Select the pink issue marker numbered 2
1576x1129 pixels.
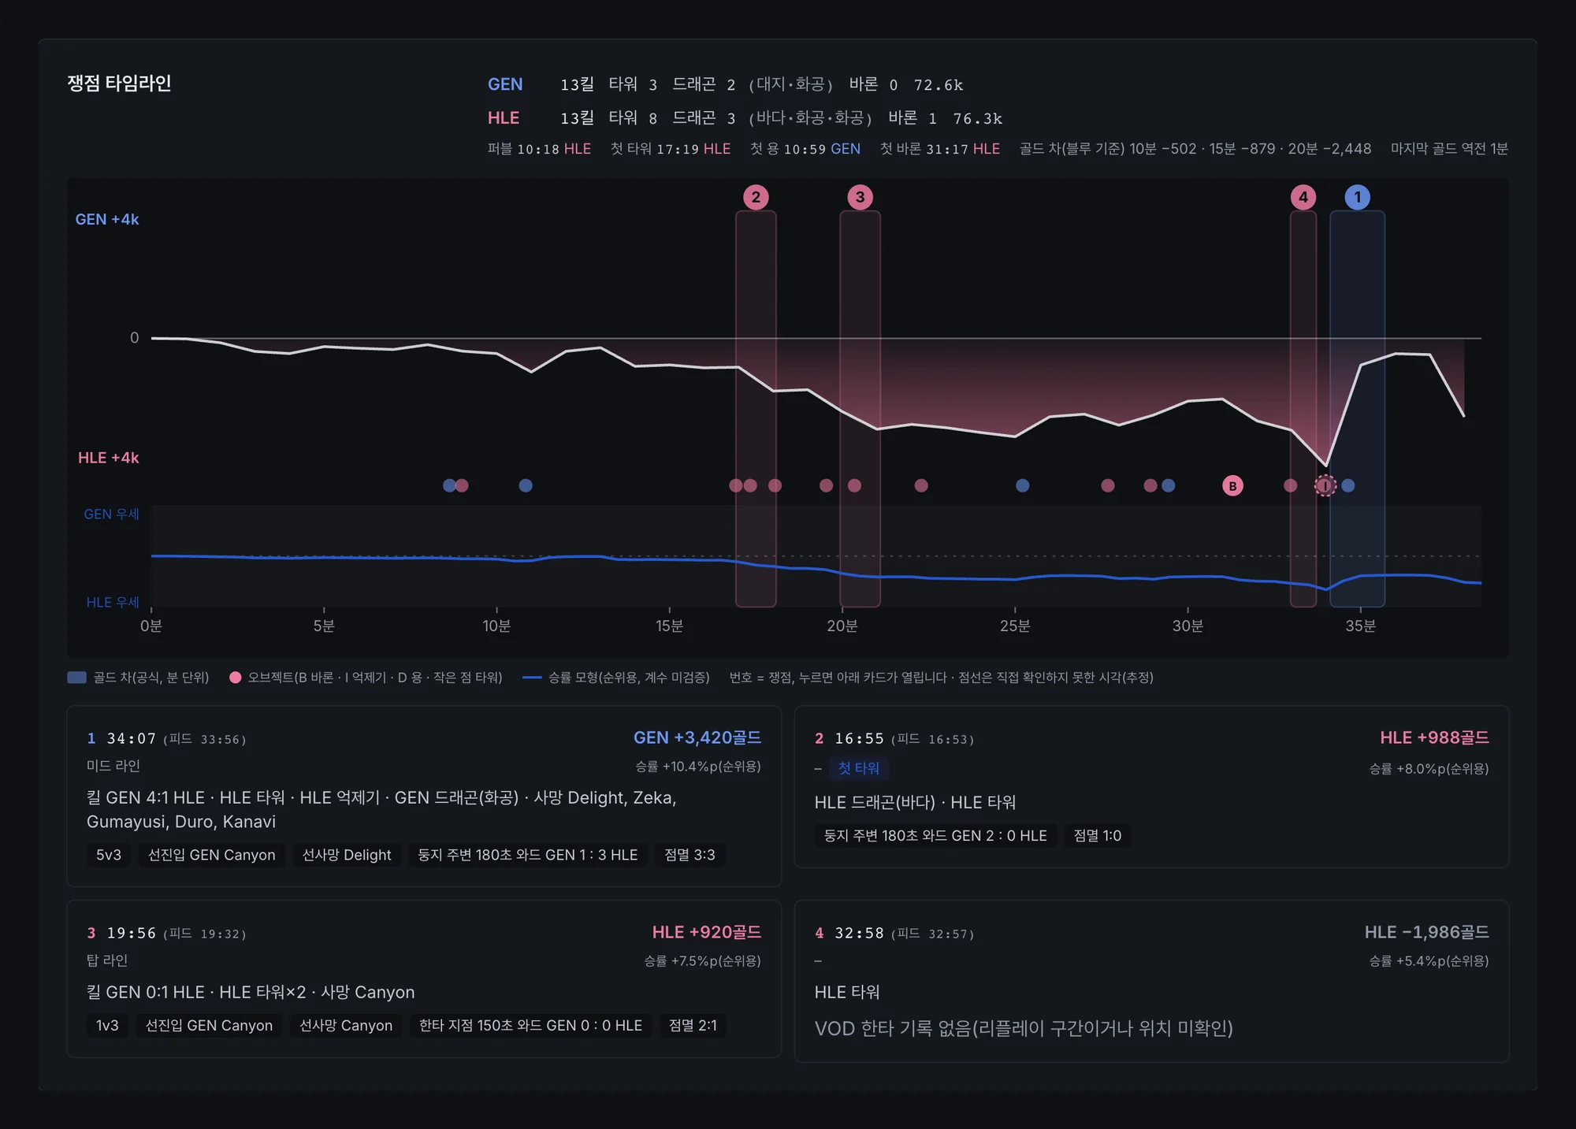756,197
